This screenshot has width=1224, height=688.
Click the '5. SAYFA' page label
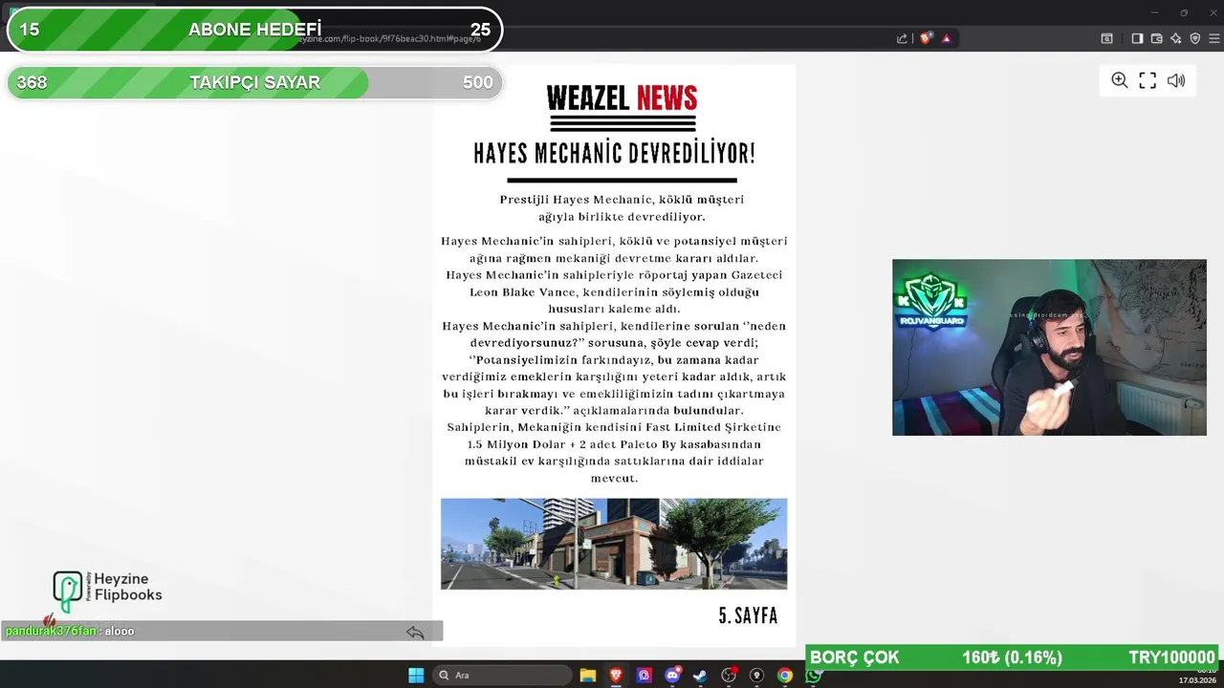coord(748,616)
